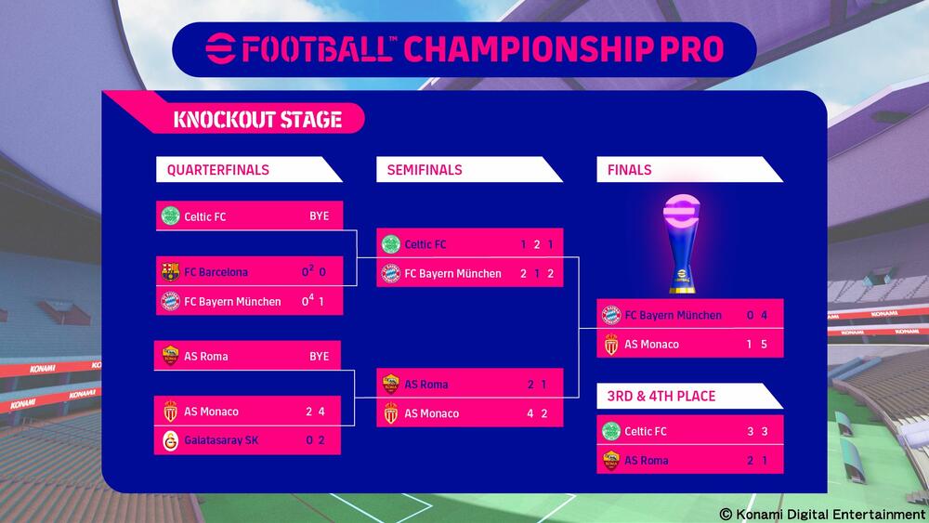Click the eFootball trophy icon under Finals
The image size is (929, 523).
click(689, 242)
